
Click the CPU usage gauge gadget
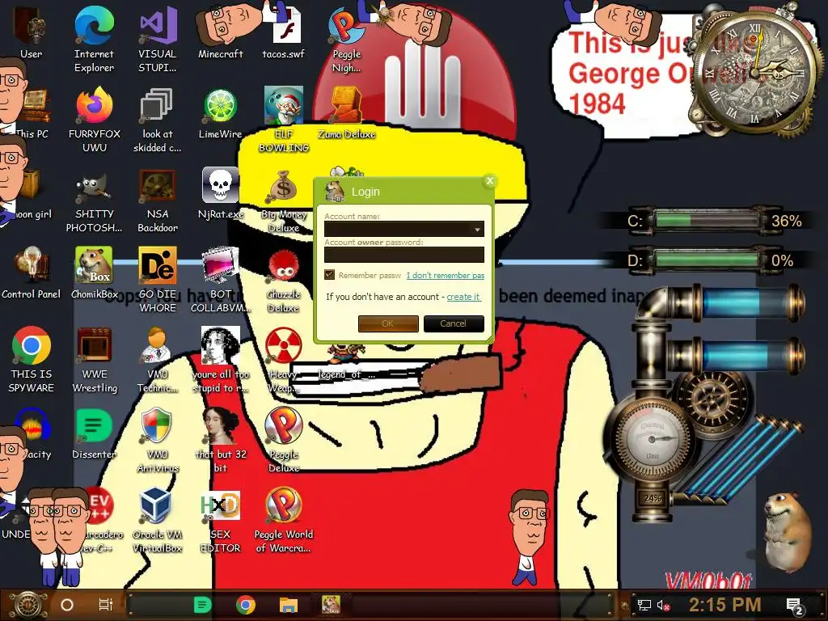tap(651, 439)
